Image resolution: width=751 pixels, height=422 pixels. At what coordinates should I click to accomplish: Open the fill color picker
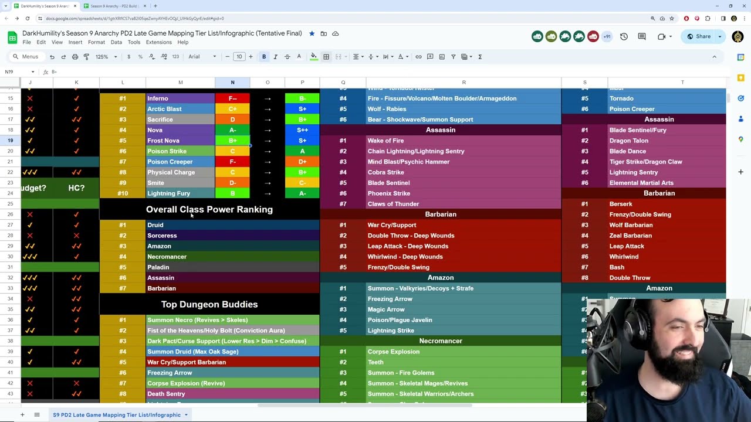pos(314,57)
